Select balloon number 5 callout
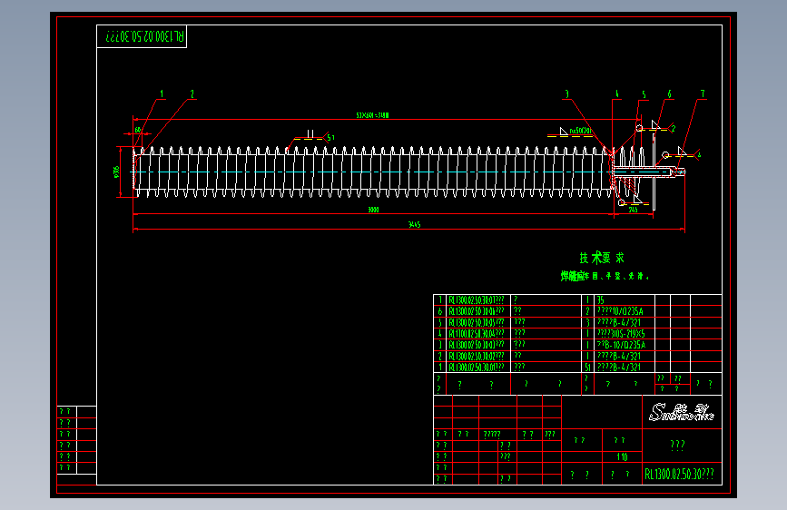The image size is (787, 510). point(644,94)
